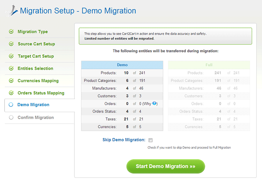Click the Skip Demo Migration label
262x182 pixels.
(x=124, y=140)
